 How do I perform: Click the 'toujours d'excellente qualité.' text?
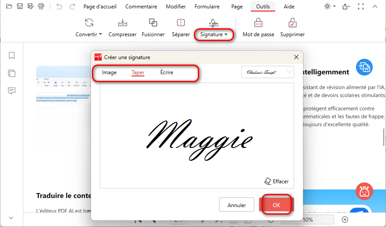tap(336, 125)
